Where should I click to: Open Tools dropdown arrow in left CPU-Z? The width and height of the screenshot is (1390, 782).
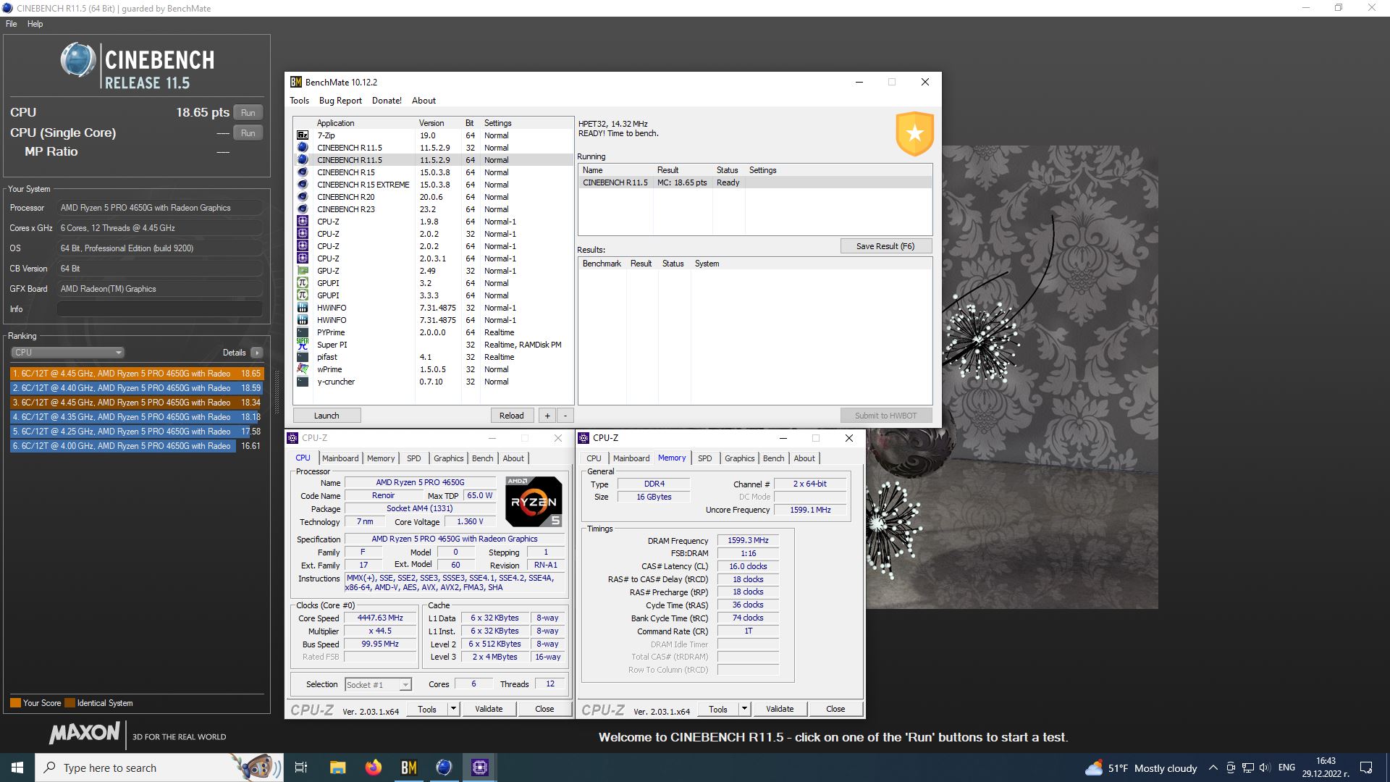[x=454, y=709]
